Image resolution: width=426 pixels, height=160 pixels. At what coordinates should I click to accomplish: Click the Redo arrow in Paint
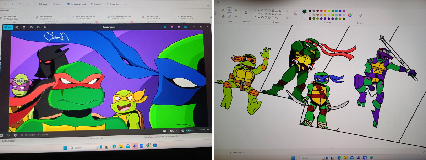[224, 2]
